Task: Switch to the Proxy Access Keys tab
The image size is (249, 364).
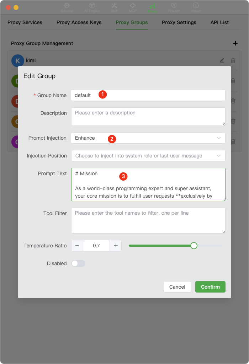Action: point(79,22)
